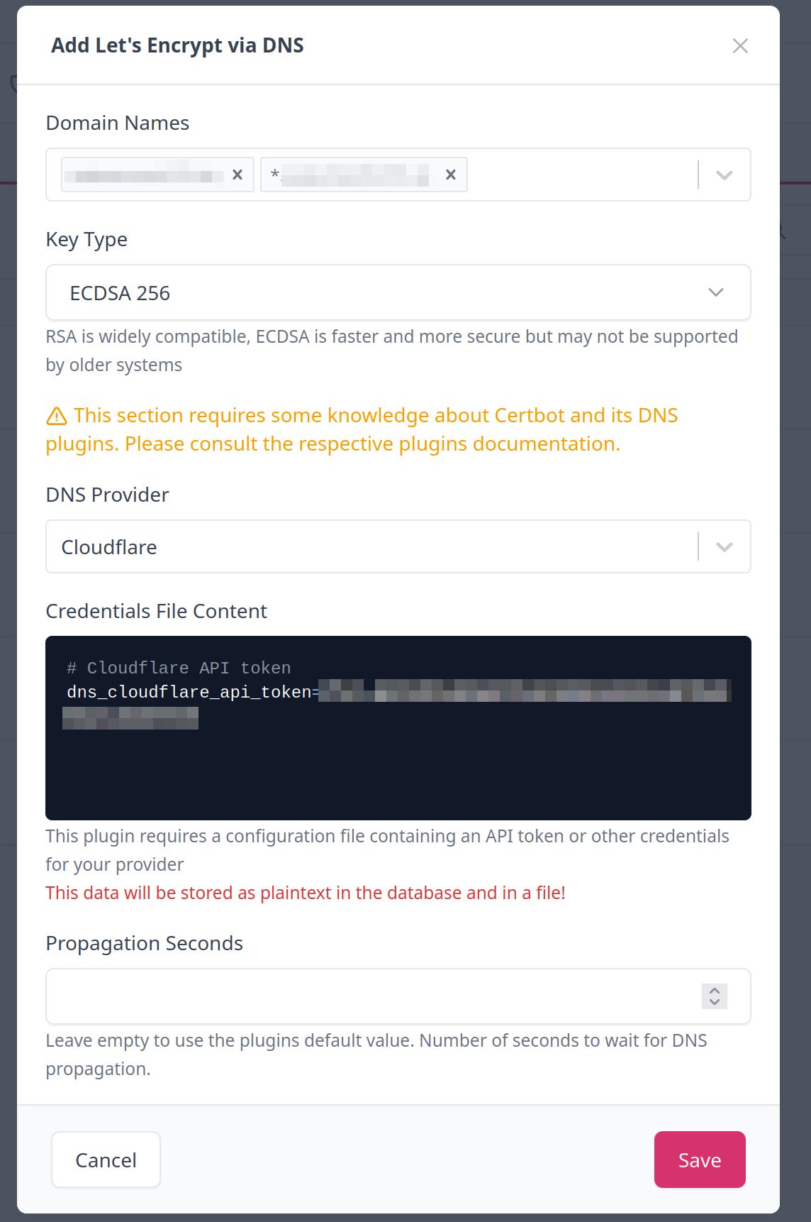This screenshot has width=811, height=1222.
Task: Click the orange warning triangle icon
Action: tap(57, 416)
